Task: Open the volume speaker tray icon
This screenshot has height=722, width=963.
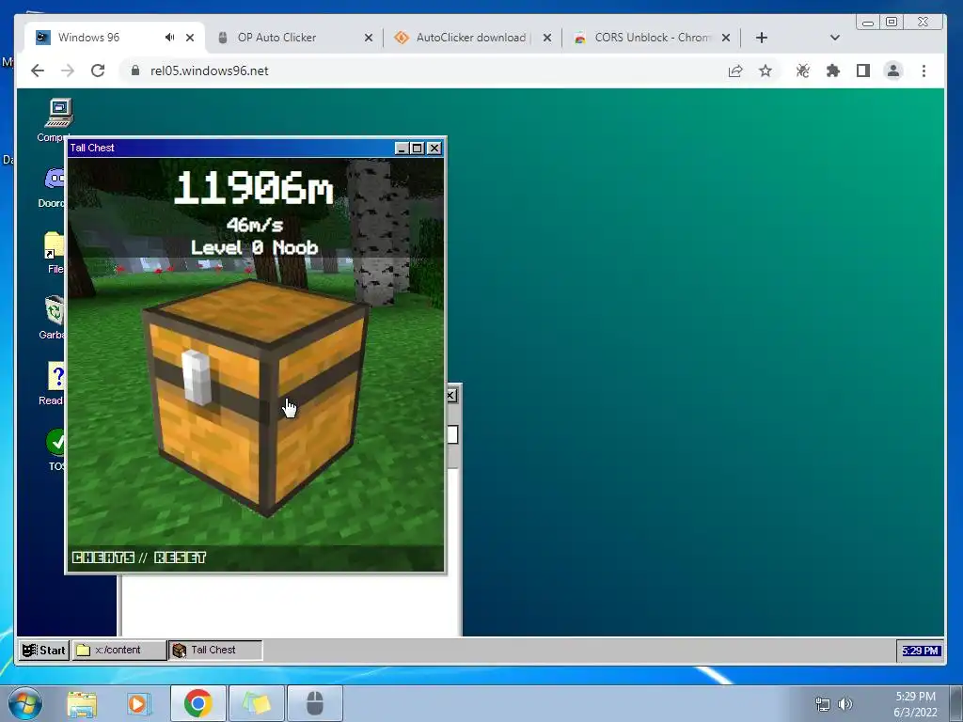Action: tap(845, 704)
